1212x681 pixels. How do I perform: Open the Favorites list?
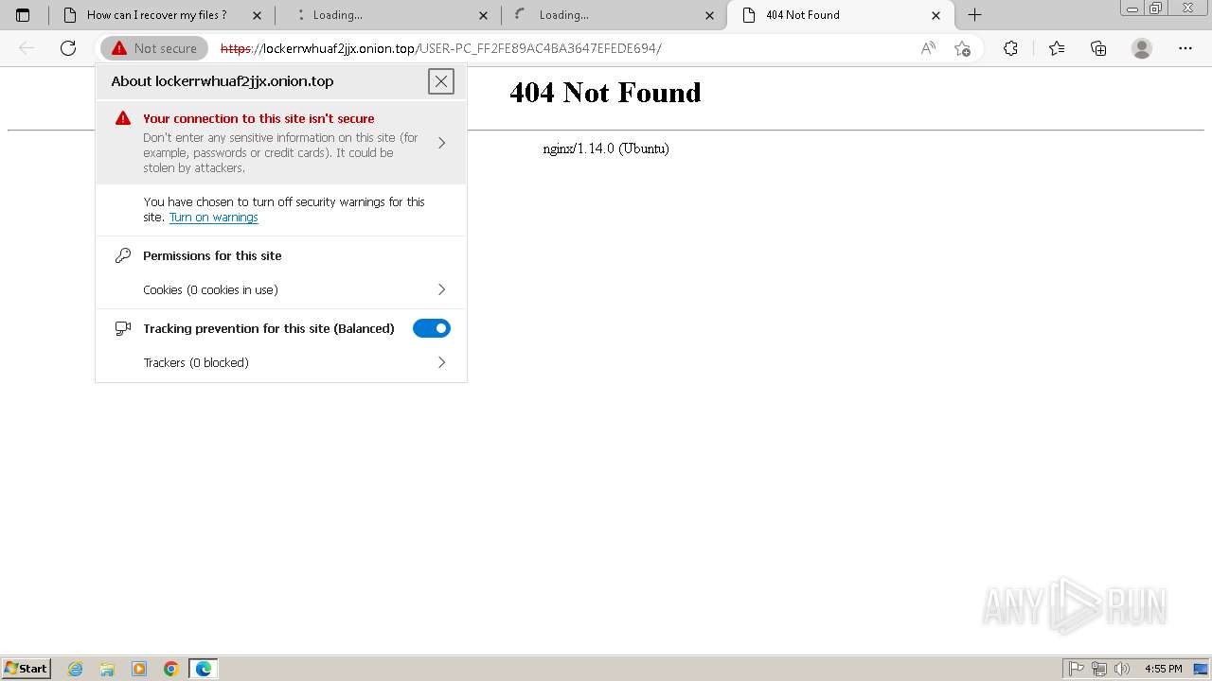pyautogui.click(x=1057, y=48)
